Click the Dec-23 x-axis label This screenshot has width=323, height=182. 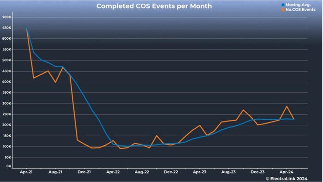pyautogui.click(x=257, y=172)
